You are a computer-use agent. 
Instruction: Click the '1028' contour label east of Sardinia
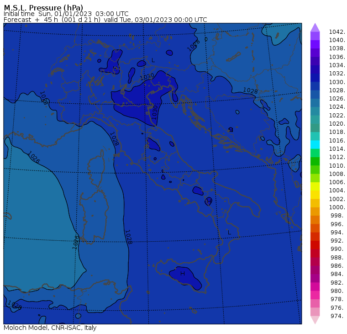pos(128,237)
